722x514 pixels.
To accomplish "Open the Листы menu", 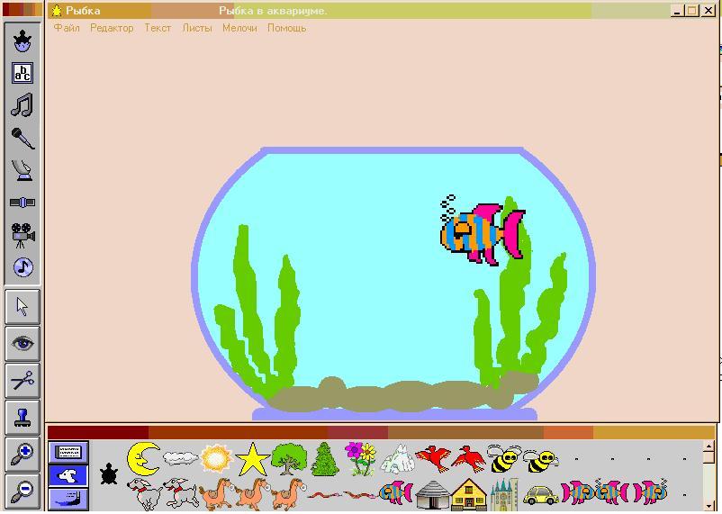I will point(197,28).
